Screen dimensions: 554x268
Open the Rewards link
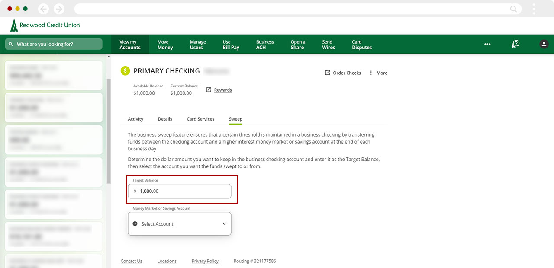(x=223, y=90)
